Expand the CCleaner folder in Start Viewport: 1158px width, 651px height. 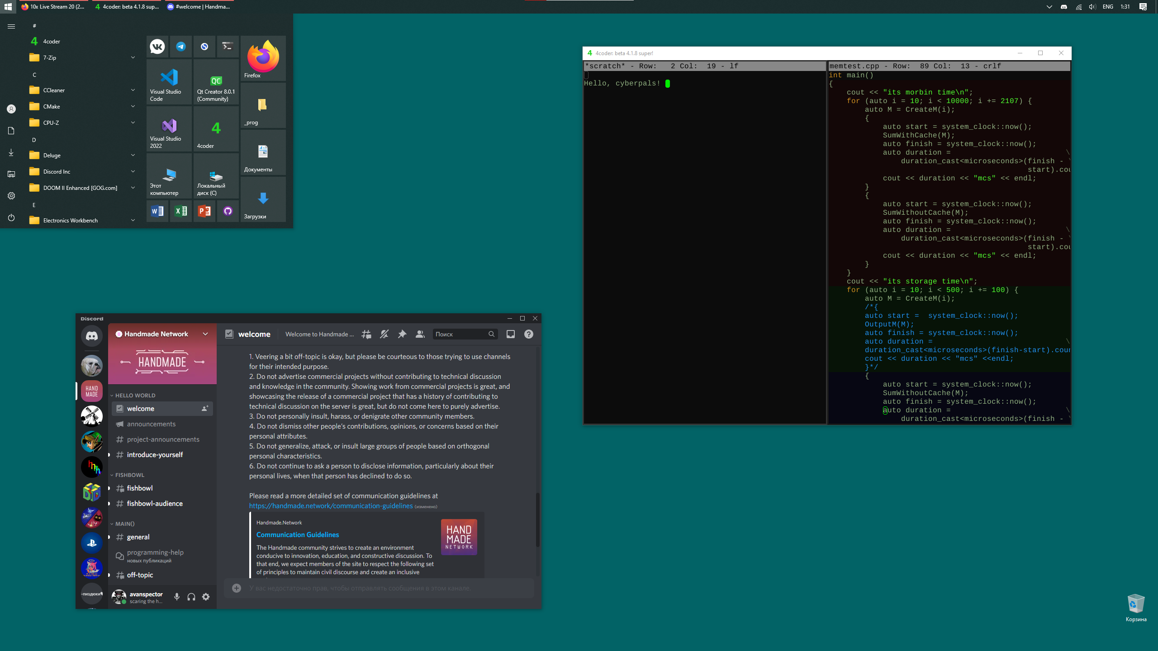coord(133,90)
